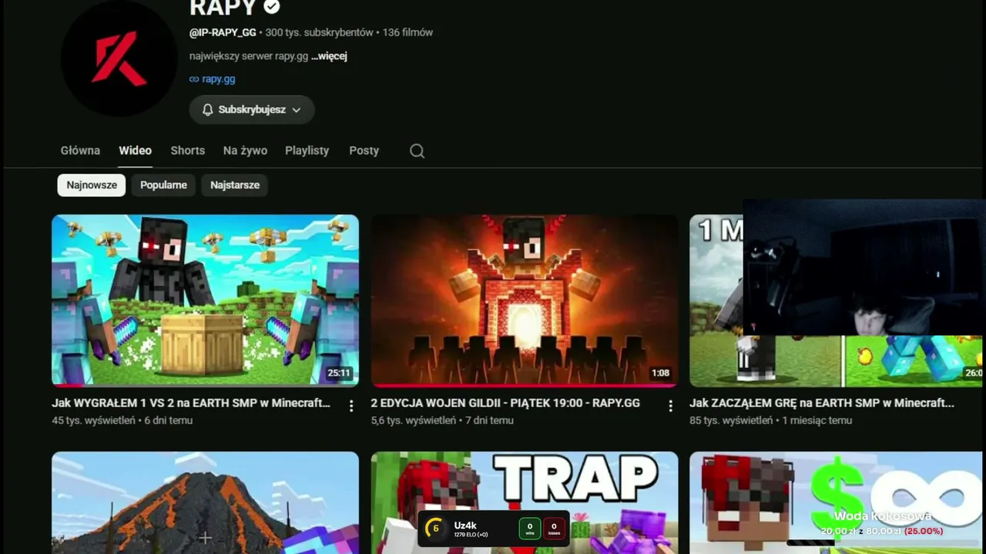Click the @IP-RAPY_GG channel handle
This screenshot has width=986, height=554.
(223, 33)
